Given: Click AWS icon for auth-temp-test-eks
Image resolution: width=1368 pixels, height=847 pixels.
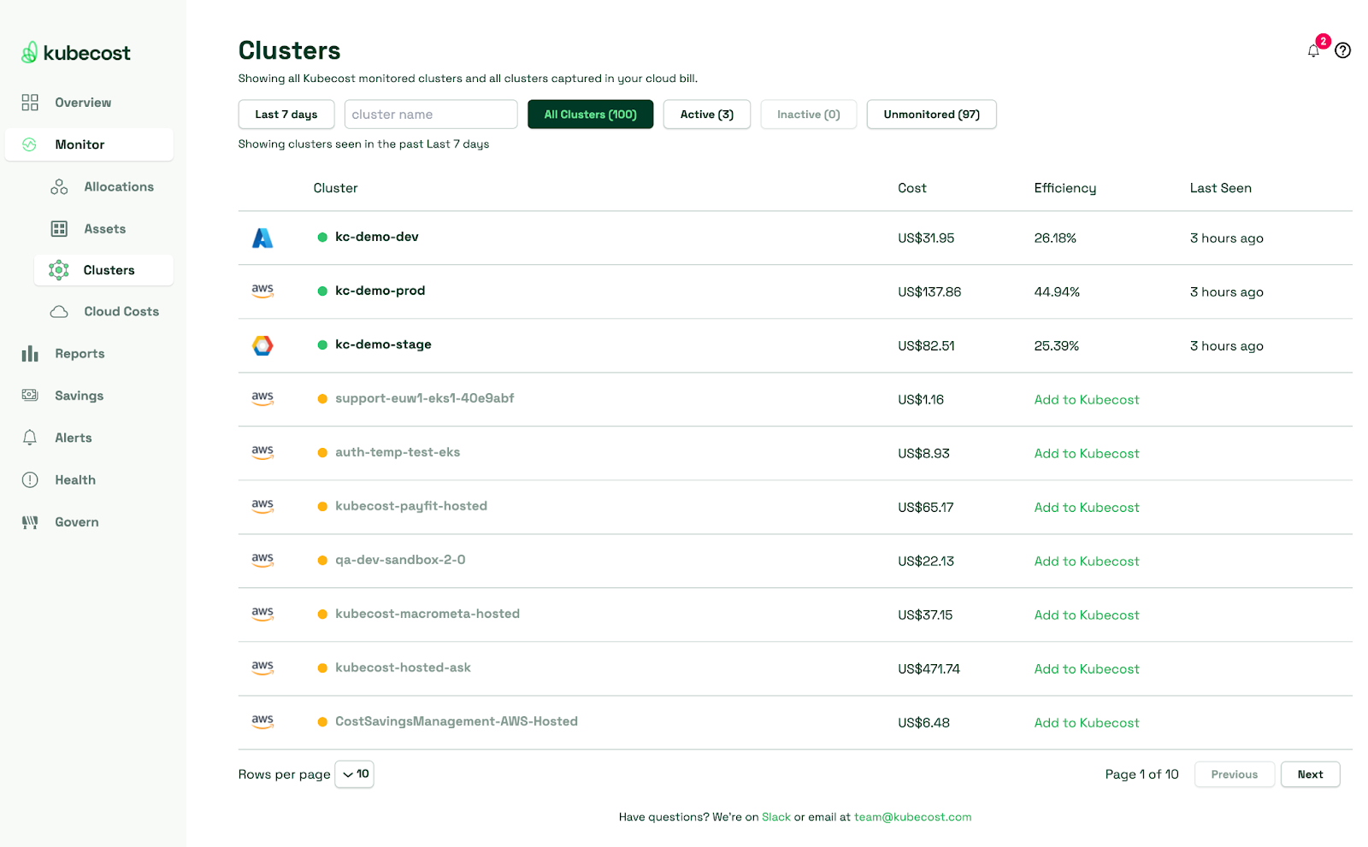Looking at the screenshot, I should coord(262,452).
